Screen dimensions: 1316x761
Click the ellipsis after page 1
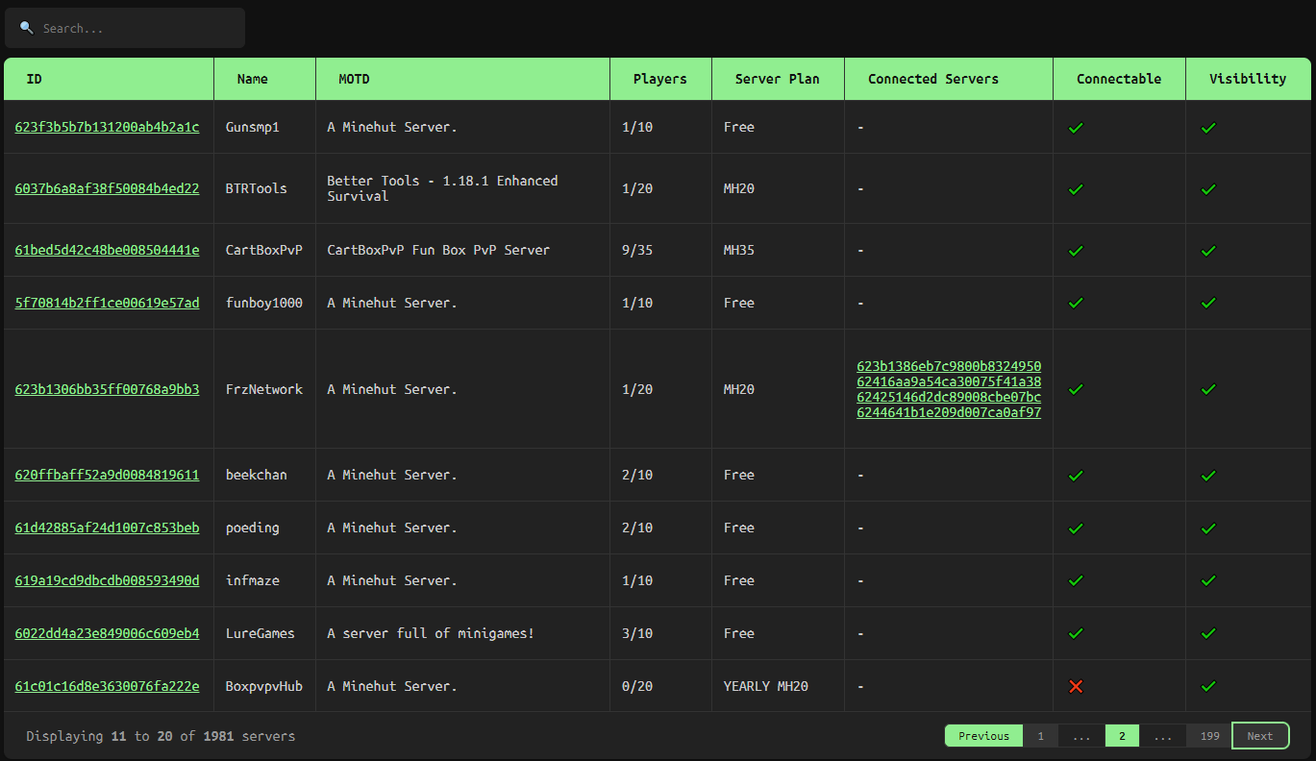click(x=1081, y=736)
